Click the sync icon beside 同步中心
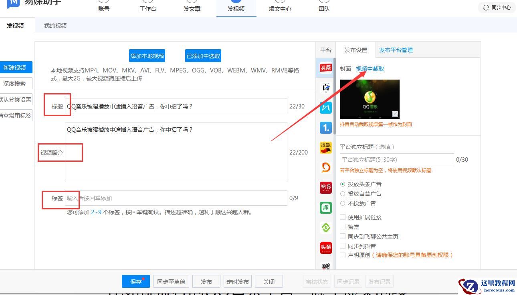The height and width of the screenshot is (295, 517). 486,8
